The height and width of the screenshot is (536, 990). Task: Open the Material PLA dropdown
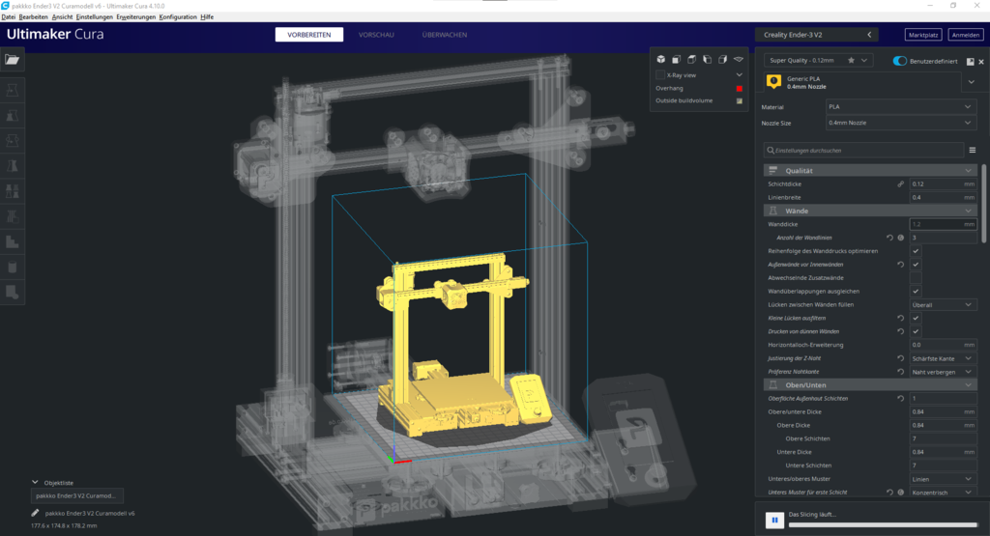click(901, 106)
